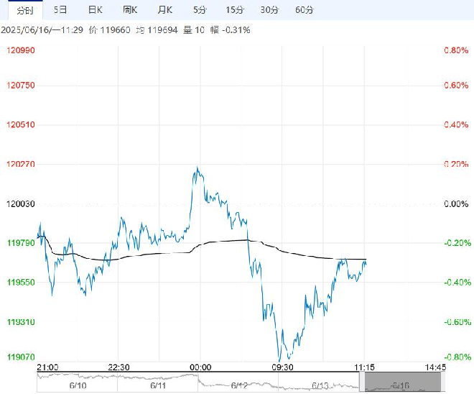Jump to 6/11 in the overview timeline
Screen dimensions: 474x394
click(158, 385)
